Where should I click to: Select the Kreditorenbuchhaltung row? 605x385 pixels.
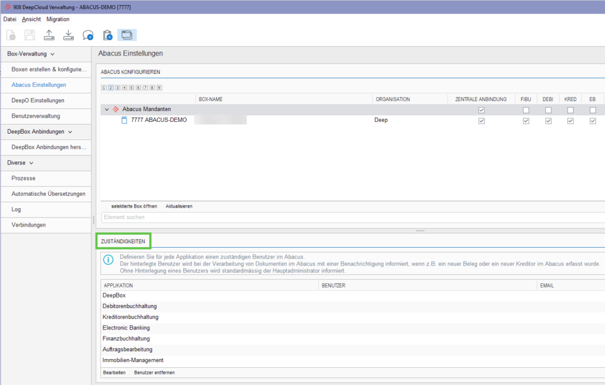353,317
